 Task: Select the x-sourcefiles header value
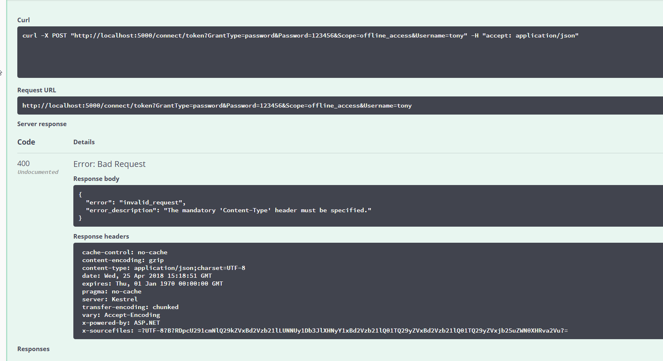point(325,330)
